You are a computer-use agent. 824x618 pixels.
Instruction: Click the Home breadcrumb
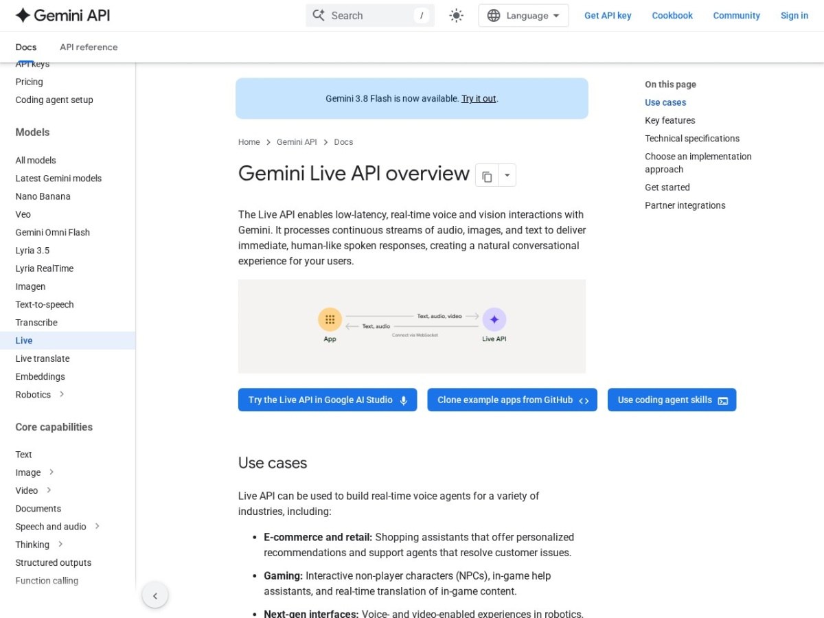(x=249, y=142)
